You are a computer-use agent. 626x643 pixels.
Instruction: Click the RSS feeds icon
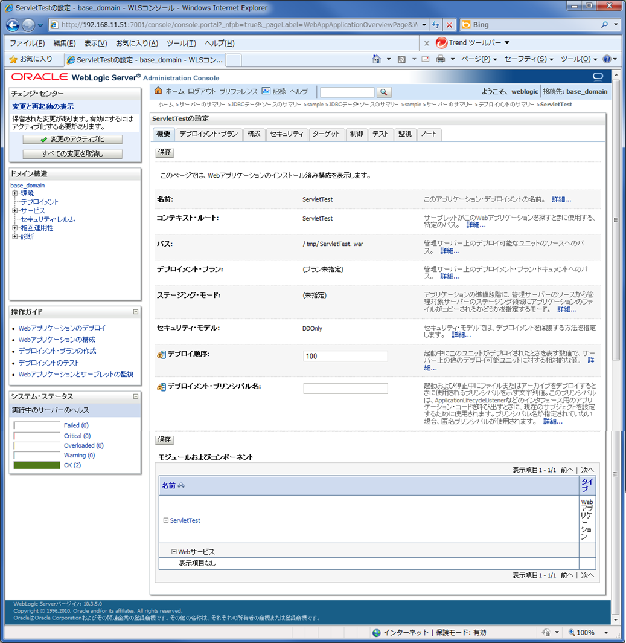(402, 59)
